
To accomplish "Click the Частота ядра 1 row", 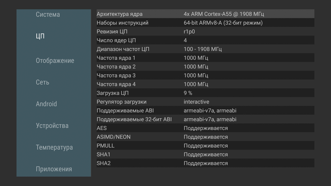I will click(x=205, y=58).
